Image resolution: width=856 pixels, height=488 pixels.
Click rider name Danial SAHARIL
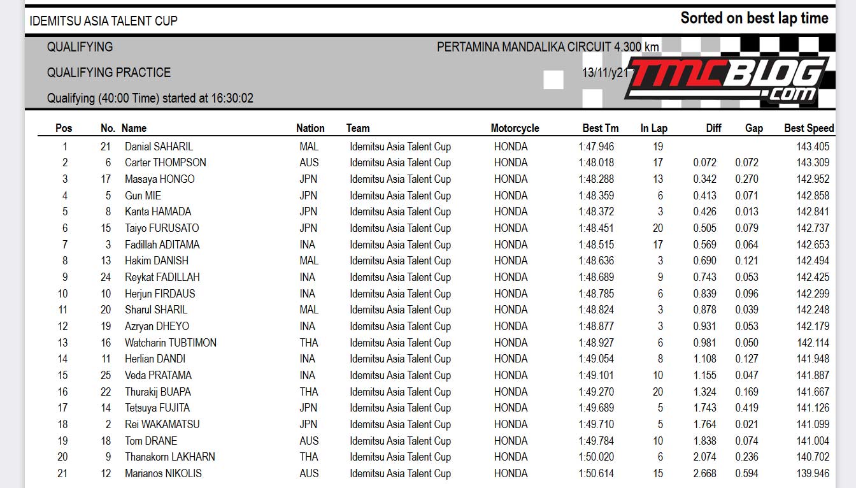[x=159, y=147]
